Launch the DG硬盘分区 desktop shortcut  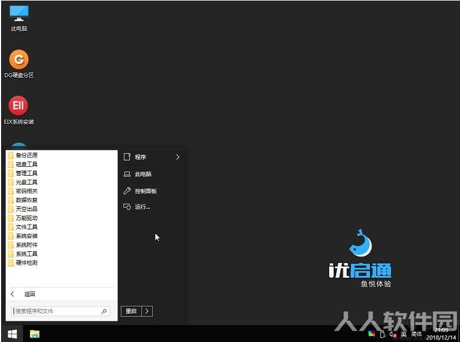(19, 64)
